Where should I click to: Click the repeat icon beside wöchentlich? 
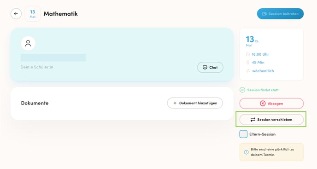click(248, 71)
